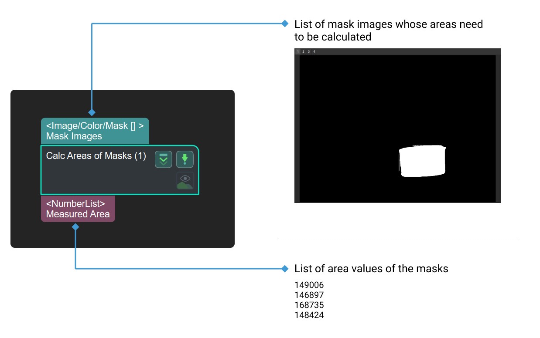
Task: Click the Calc Areas of Masks title
Action: click(96, 155)
